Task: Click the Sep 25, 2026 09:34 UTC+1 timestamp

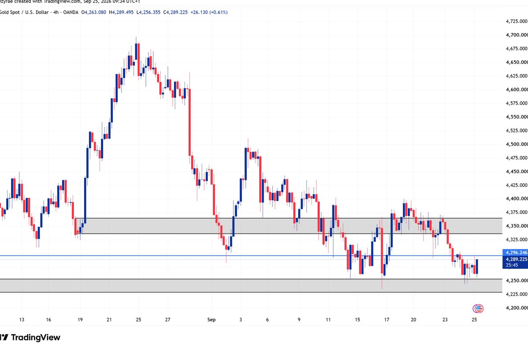Action: pos(111,2)
